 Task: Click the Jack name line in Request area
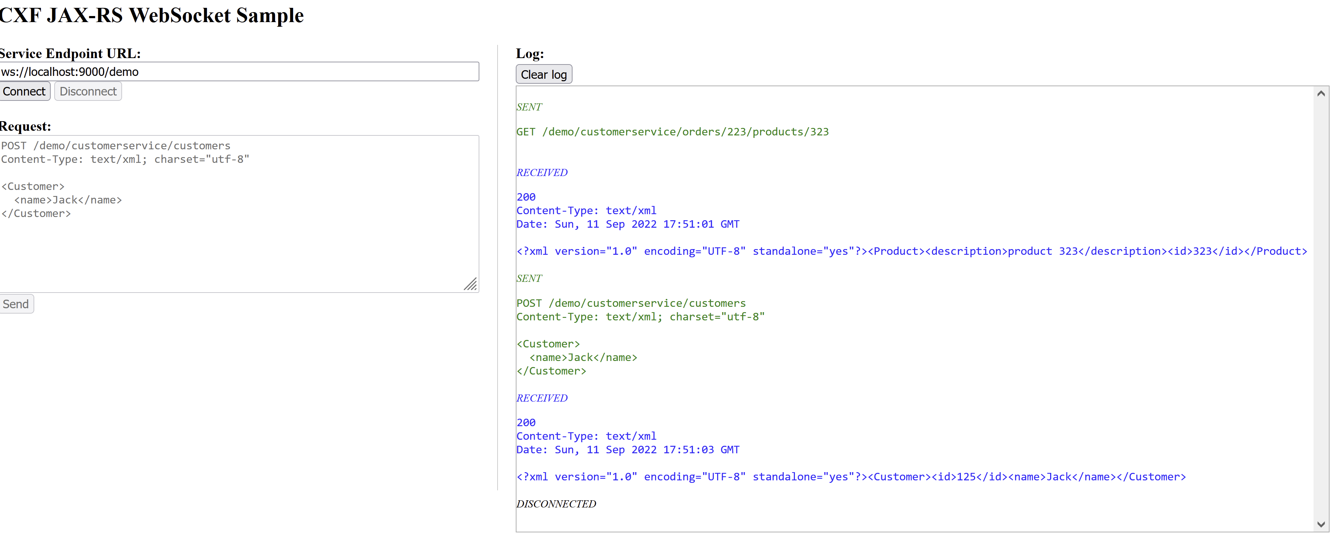pyautogui.click(x=68, y=200)
